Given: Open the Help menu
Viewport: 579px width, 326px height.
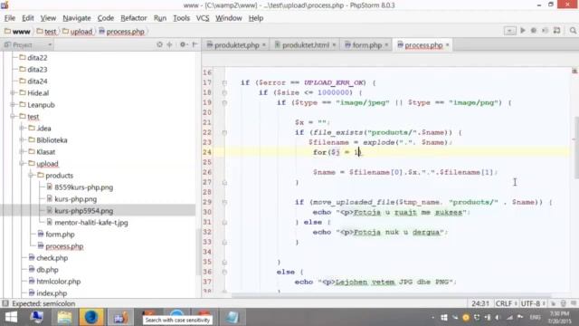Looking at the screenshot, I should click(x=256, y=18).
